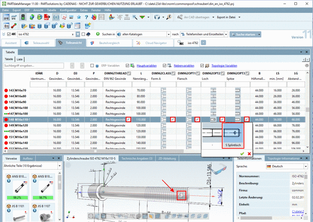
Task: Open Ähnliche Teile results dropdown
Action: tap(58, 166)
